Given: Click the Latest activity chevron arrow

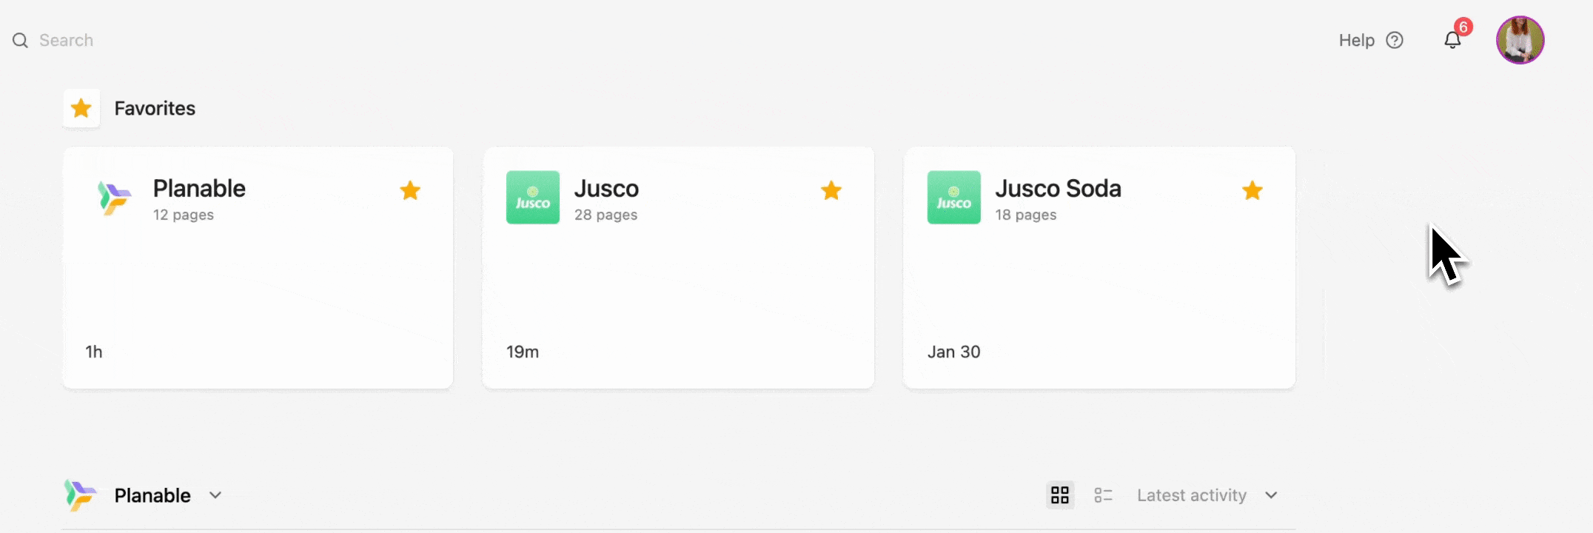Looking at the screenshot, I should [1271, 495].
